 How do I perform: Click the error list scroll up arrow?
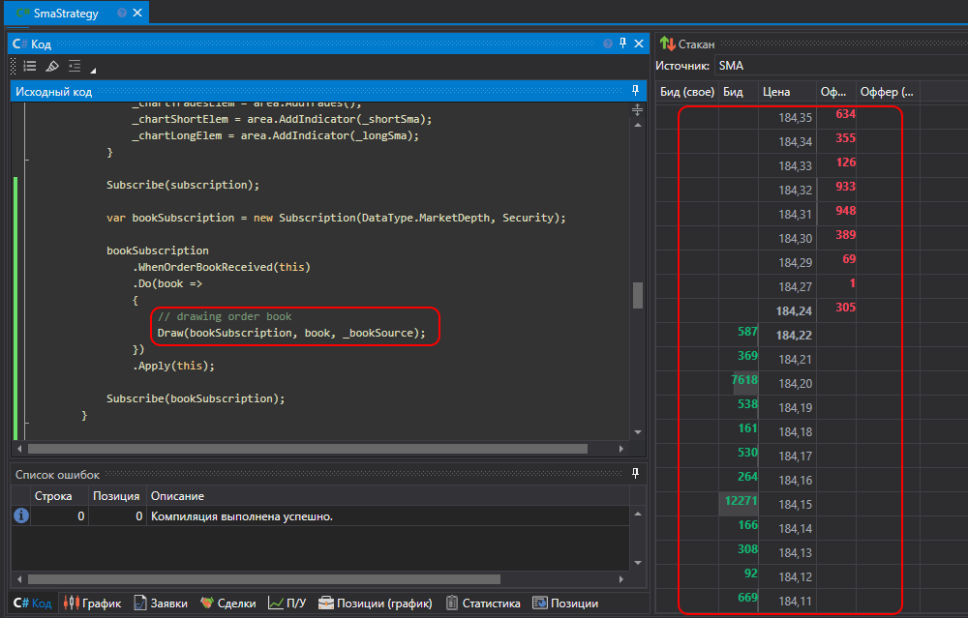[x=638, y=514]
